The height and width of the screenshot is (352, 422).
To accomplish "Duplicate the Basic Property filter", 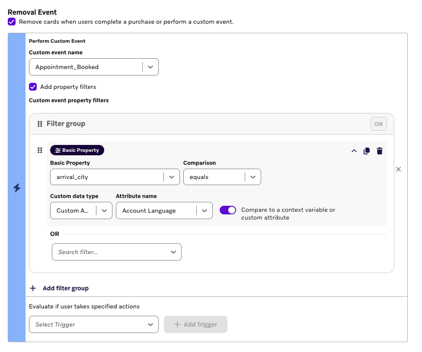I will coord(366,151).
